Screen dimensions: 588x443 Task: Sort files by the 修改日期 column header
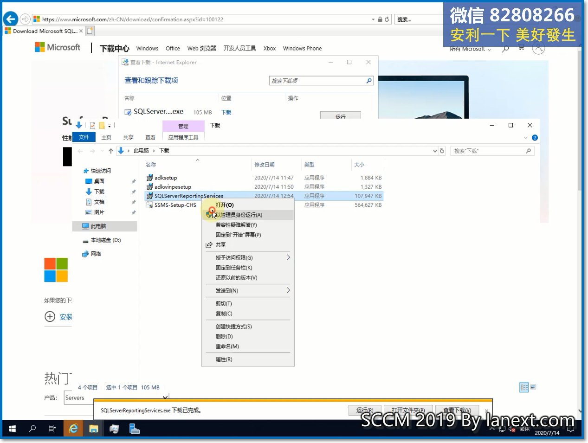[x=276, y=165]
